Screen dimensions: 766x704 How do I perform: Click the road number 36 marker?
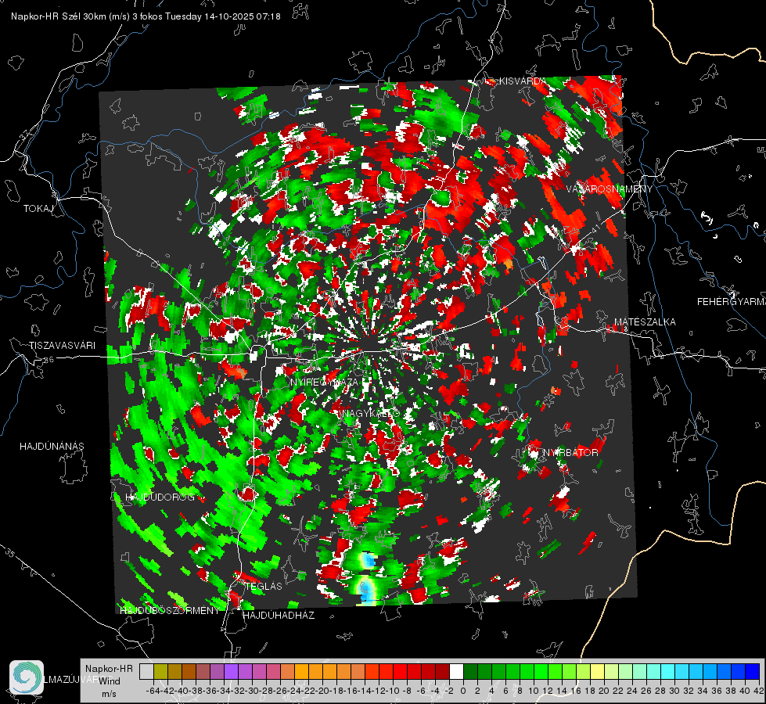[49, 360]
